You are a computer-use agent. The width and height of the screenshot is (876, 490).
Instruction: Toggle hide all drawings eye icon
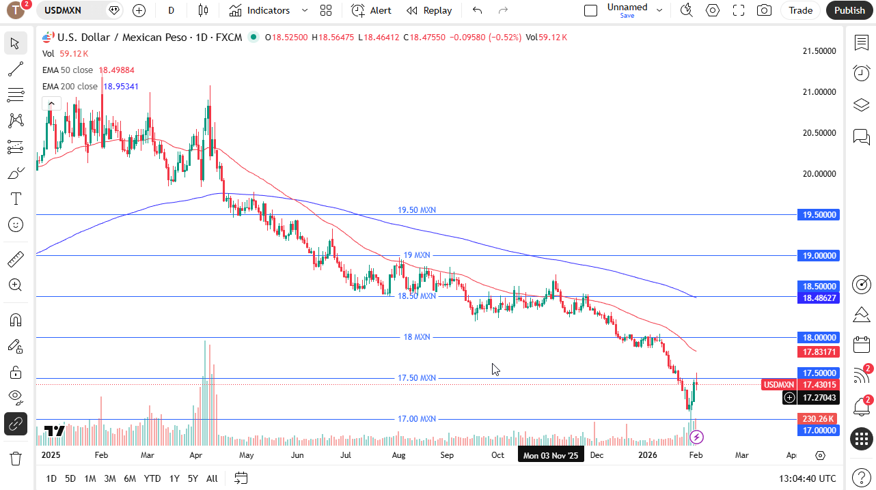pyautogui.click(x=15, y=397)
